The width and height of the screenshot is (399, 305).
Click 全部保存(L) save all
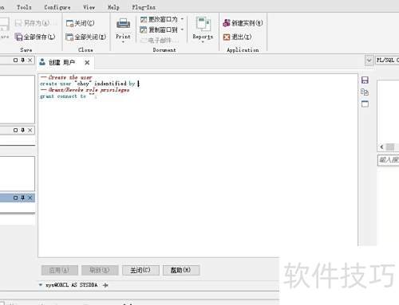point(35,37)
